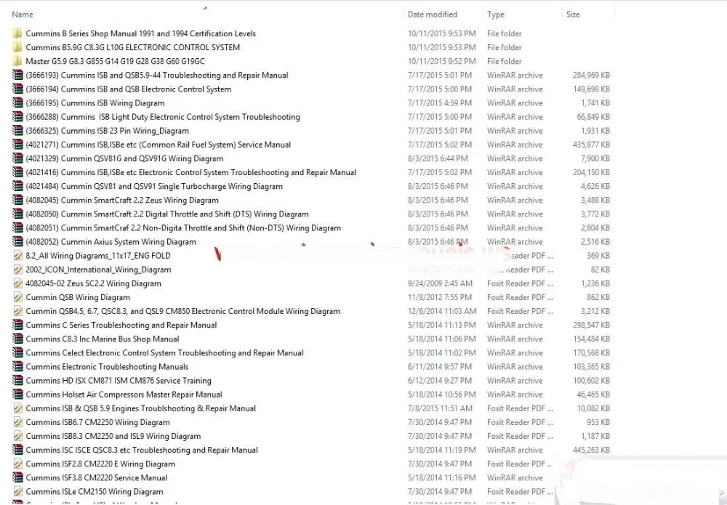Screen dimensions: 727x505
Task: Select the WinRAR icon for (4021329) QSV81G and QSV91G
Action: click(x=17, y=158)
